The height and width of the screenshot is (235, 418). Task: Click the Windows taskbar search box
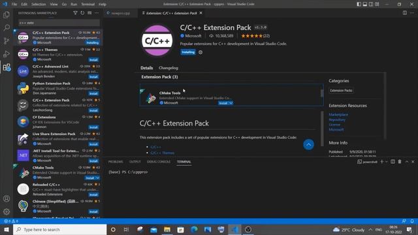pos(59,229)
